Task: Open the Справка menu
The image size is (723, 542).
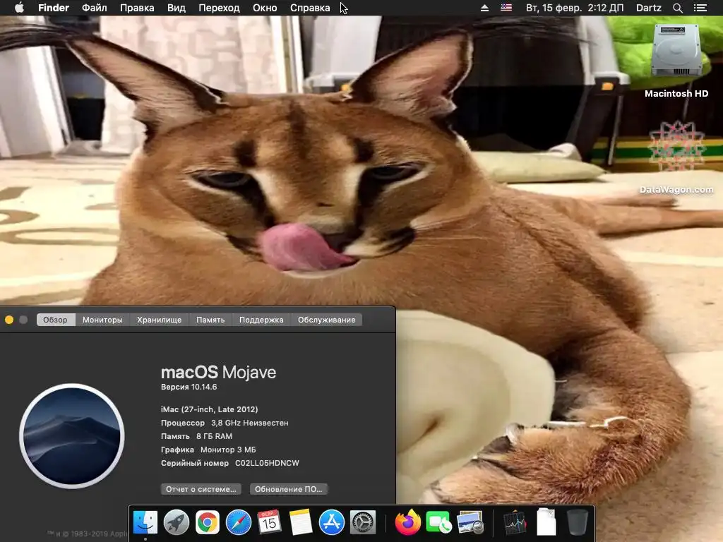Action: (310, 8)
